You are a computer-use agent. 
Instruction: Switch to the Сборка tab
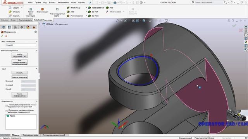point(4,20)
